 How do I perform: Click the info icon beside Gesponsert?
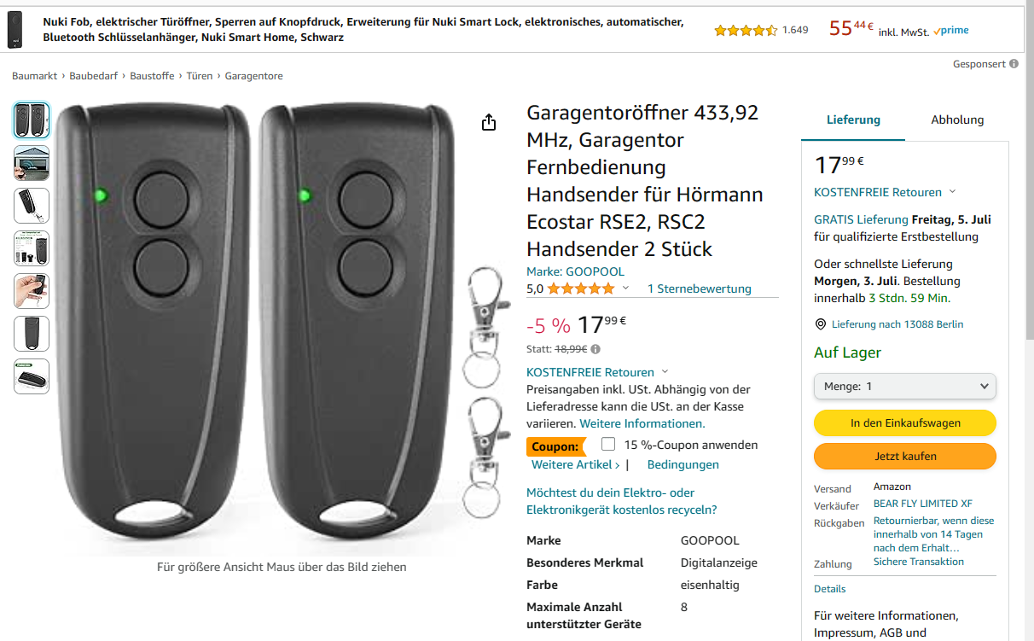click(x=1014, y=64)
